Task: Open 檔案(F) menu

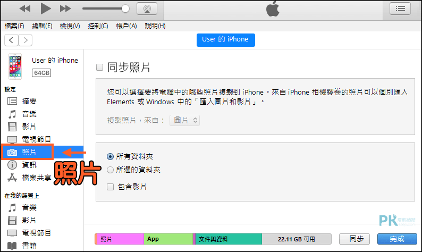Action: tap(14, 26)
